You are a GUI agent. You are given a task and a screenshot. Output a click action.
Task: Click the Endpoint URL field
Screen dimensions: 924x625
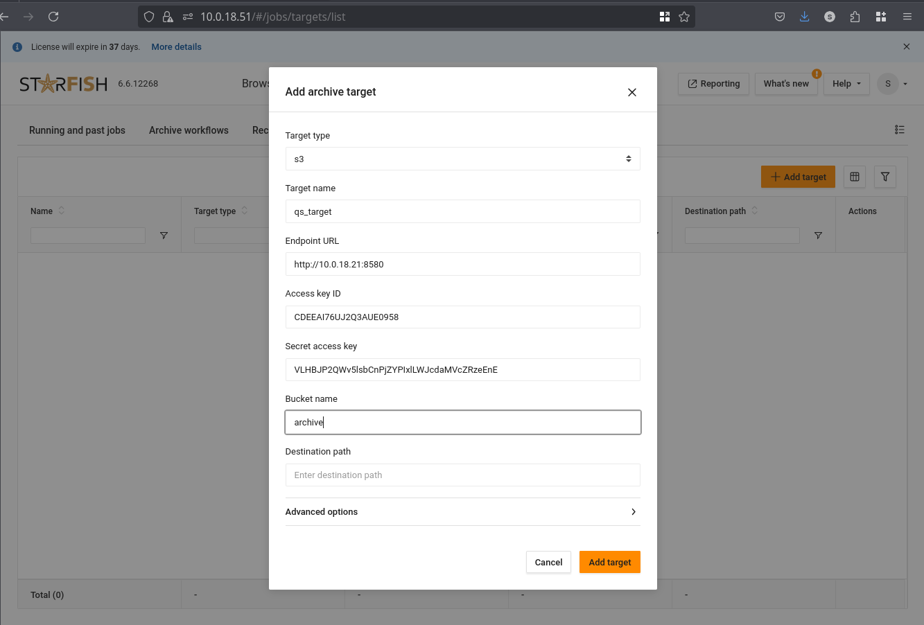click(462, 264)
